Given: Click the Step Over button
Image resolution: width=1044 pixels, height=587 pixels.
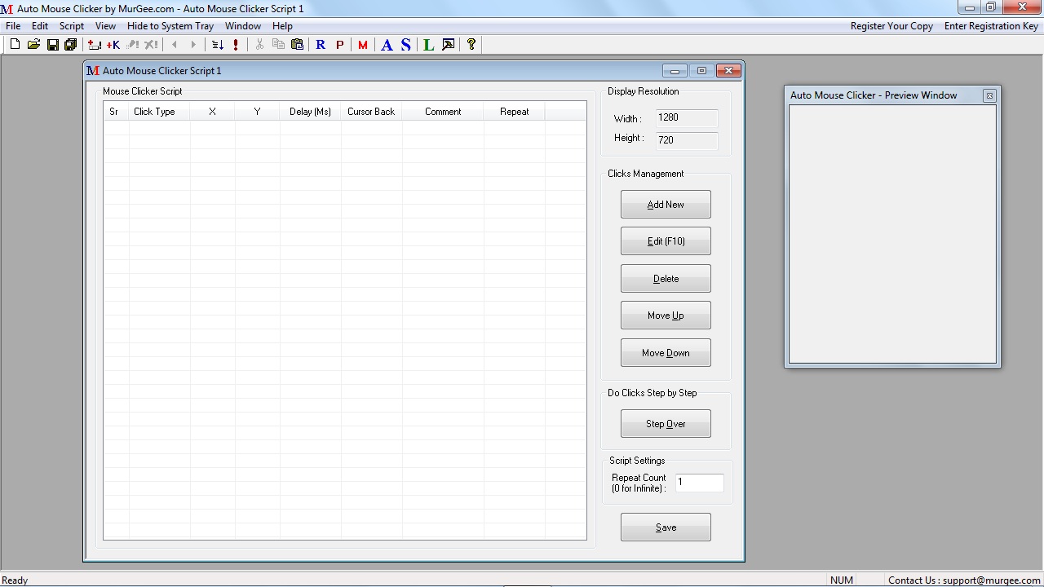Looking at the screenshot, I should click(666, 423).
